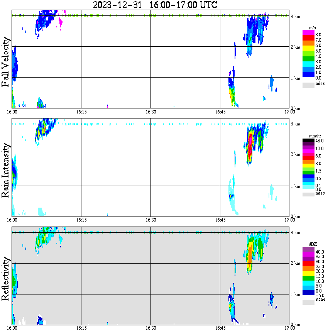
Task: Click the black 48.0 mm/hr legend swatch
Action: [308, 140]
